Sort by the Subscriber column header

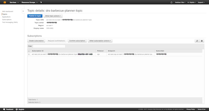[x=160, y=51]
